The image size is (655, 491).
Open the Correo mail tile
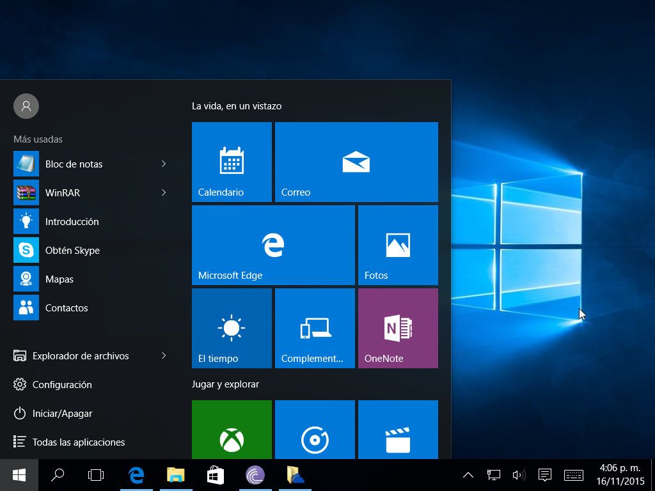(x=356, y=162)
